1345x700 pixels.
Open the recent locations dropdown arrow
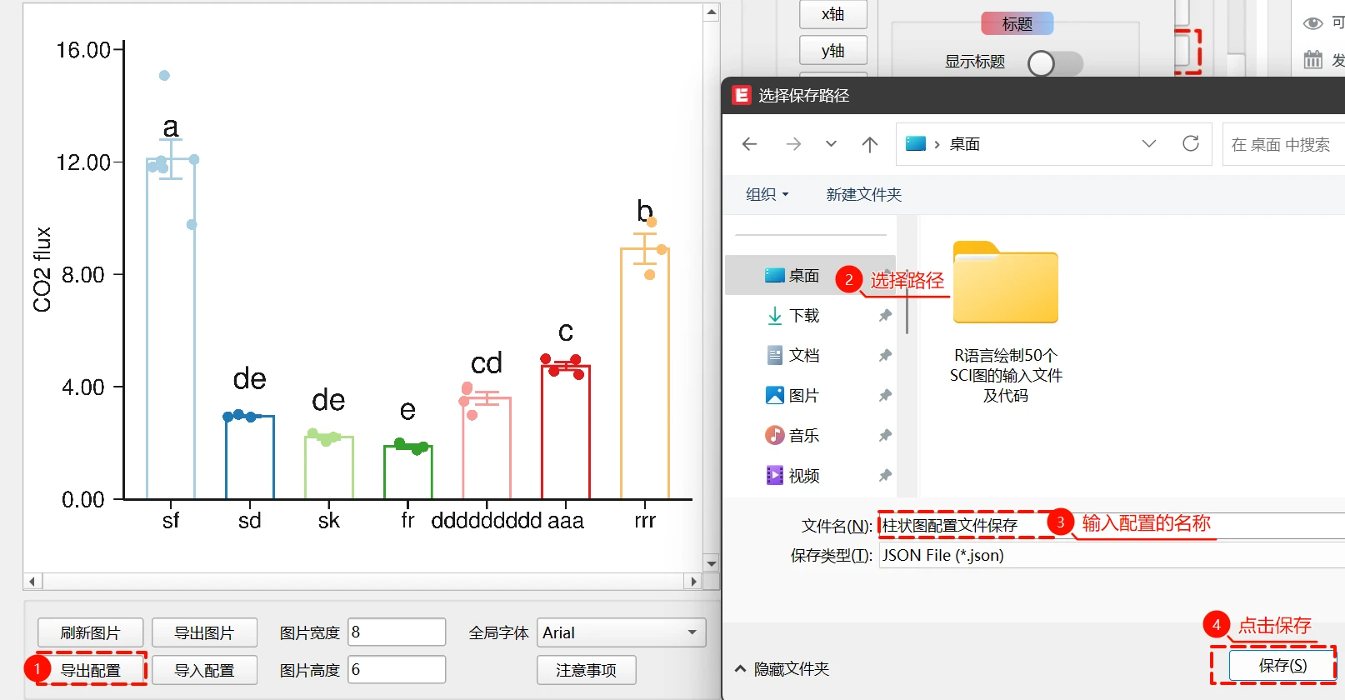click(x=831, y=144)
